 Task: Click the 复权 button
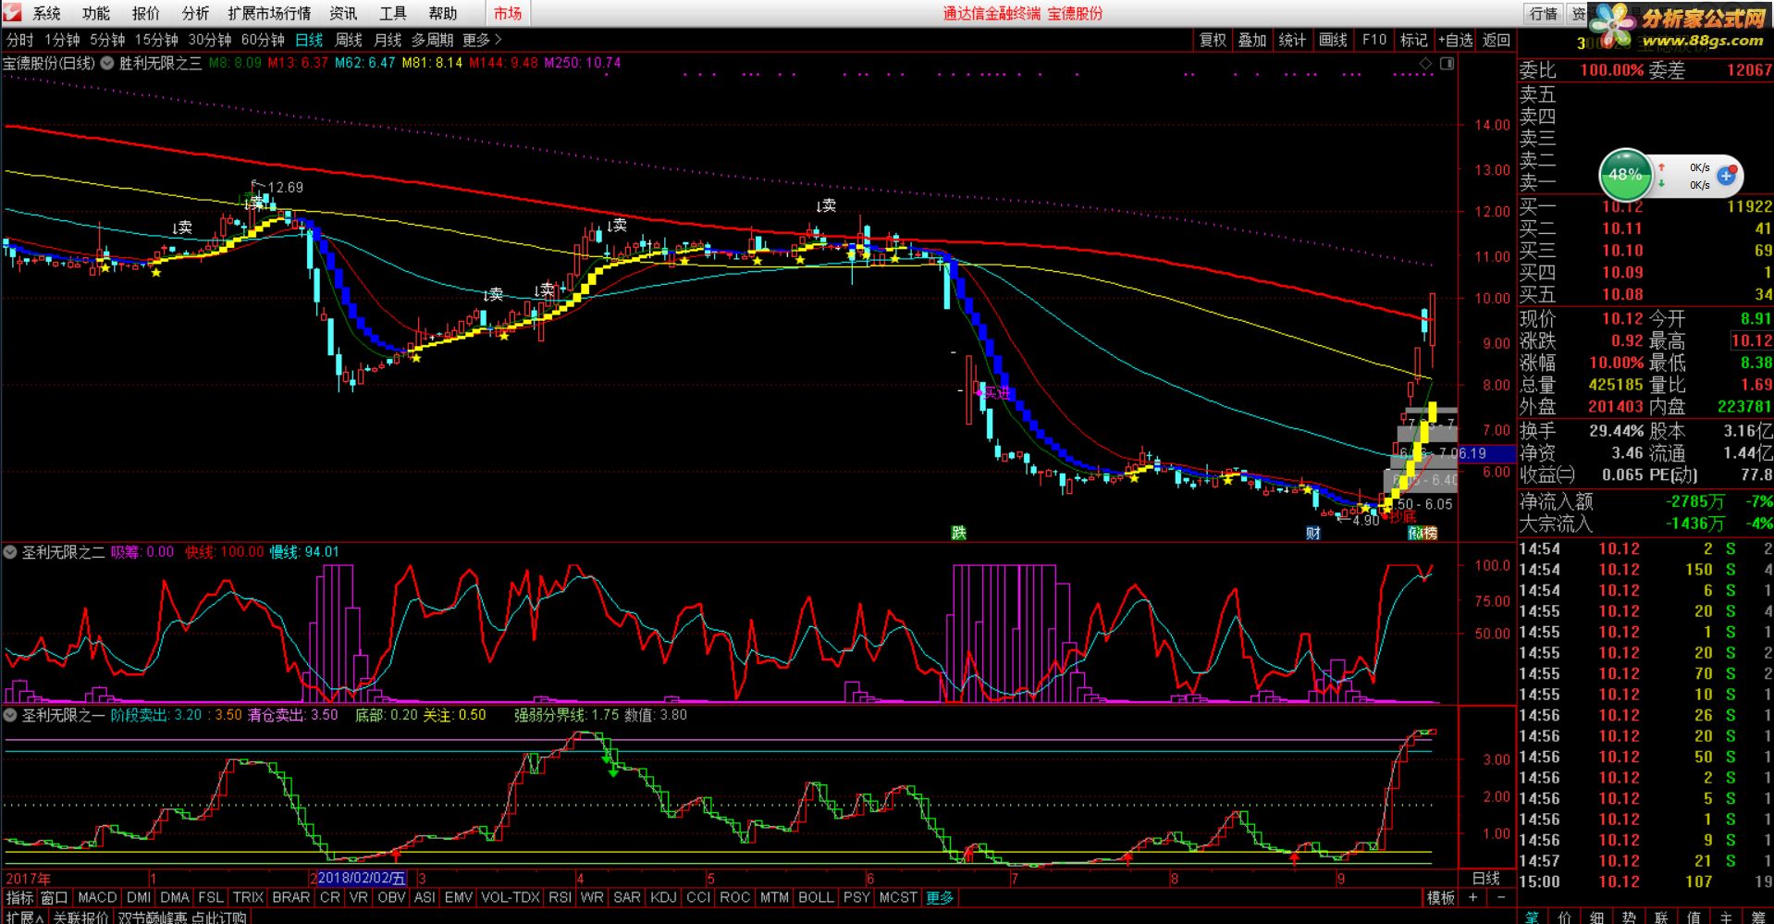tap(1213, 40)
